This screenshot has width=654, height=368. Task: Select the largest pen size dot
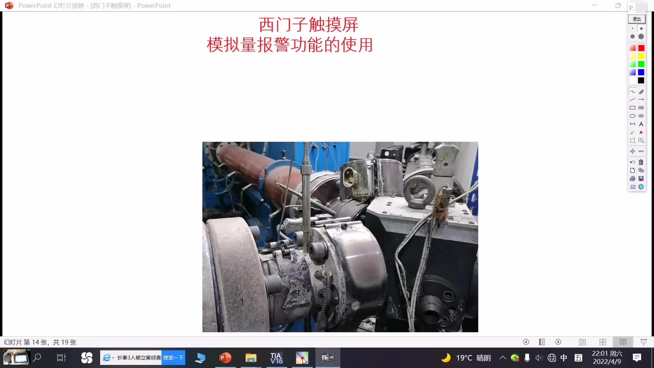(x=641, y=36)
